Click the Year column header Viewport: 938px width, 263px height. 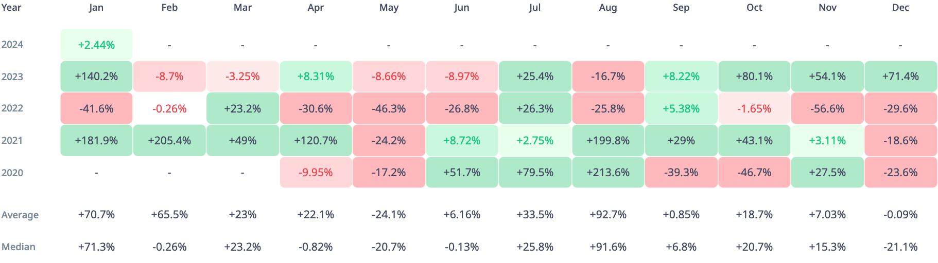pyautogui.click(x=11, y=7)
